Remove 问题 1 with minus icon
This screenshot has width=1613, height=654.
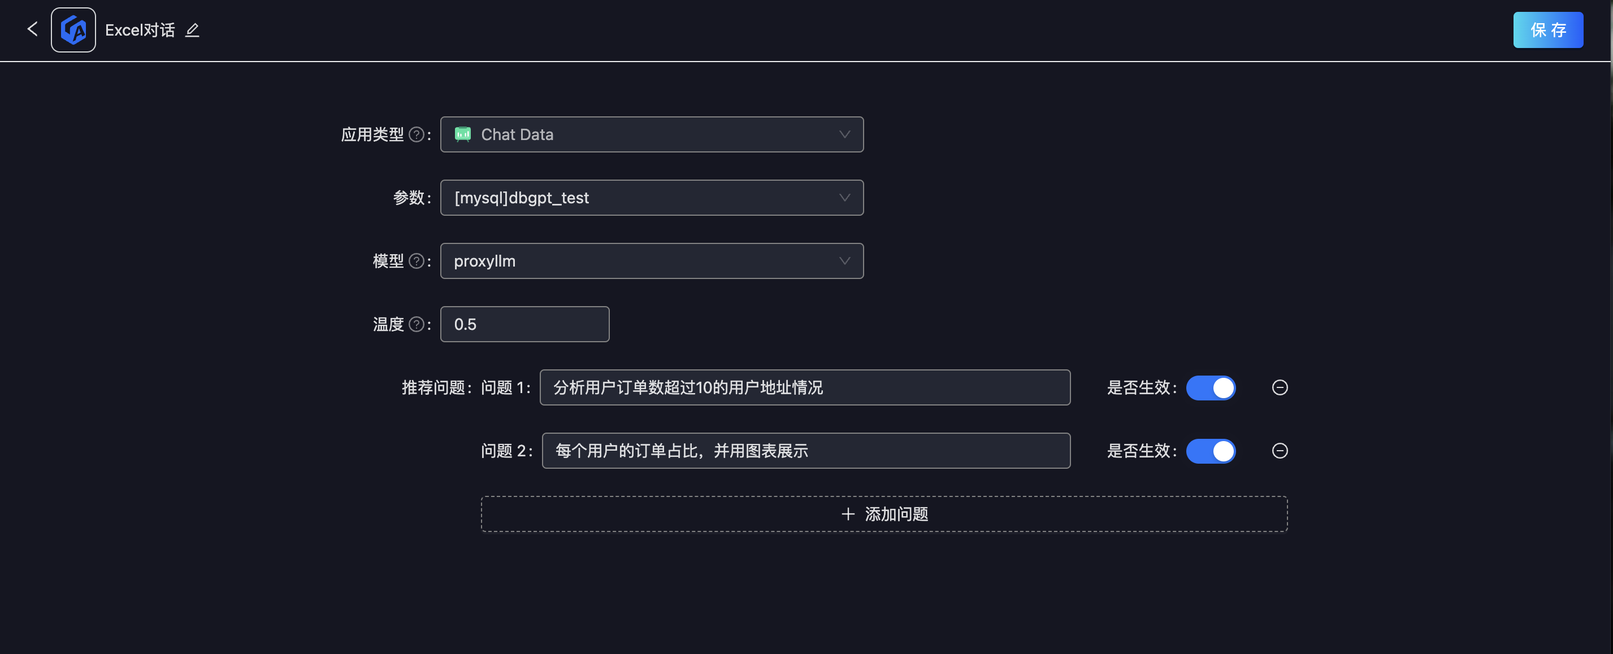(1279, 387)
